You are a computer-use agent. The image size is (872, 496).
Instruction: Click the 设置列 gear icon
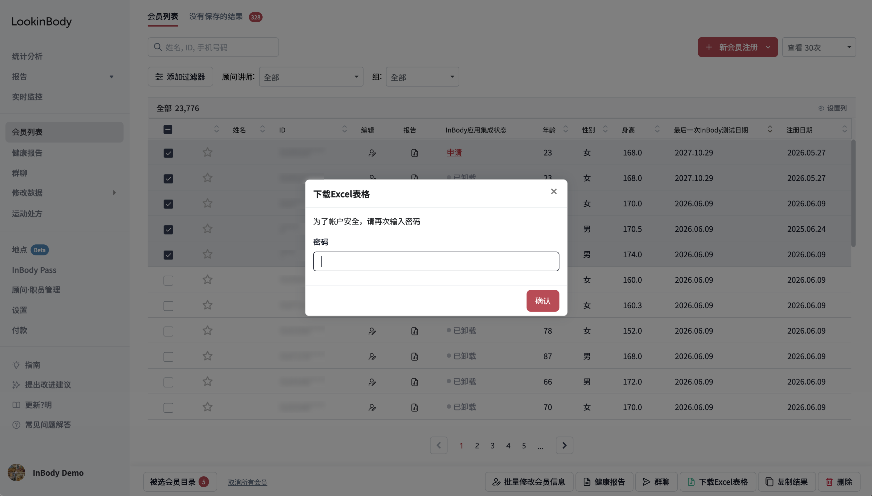tap(821, 108)
